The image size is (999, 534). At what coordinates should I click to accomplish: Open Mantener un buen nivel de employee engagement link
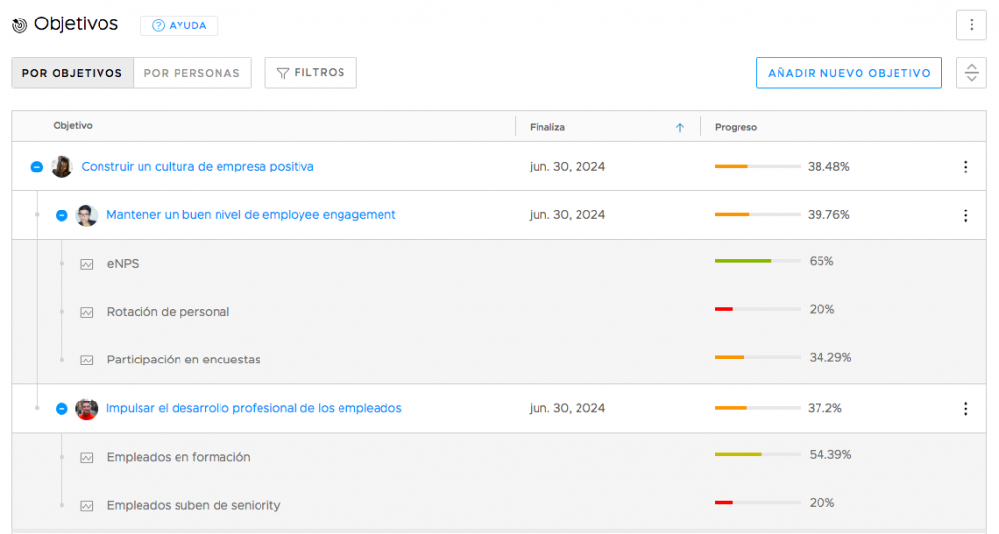coord(251,215)
